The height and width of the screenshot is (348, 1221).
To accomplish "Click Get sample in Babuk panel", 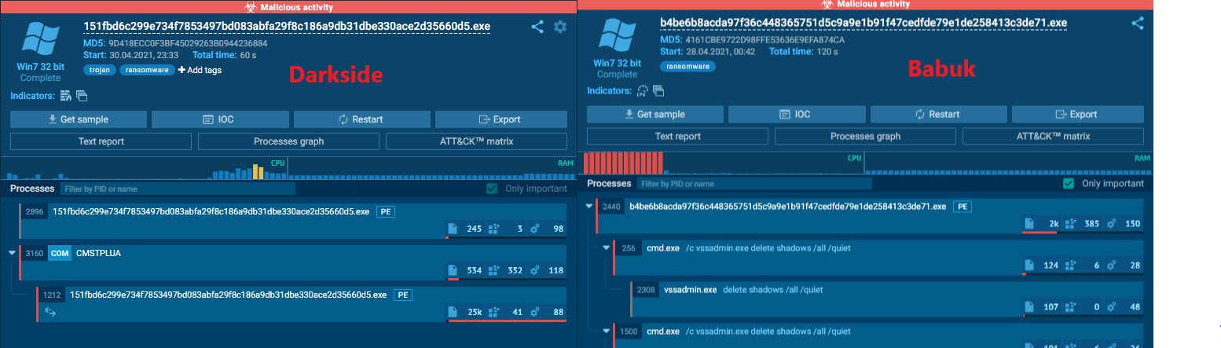I will (x=655, y=114).
